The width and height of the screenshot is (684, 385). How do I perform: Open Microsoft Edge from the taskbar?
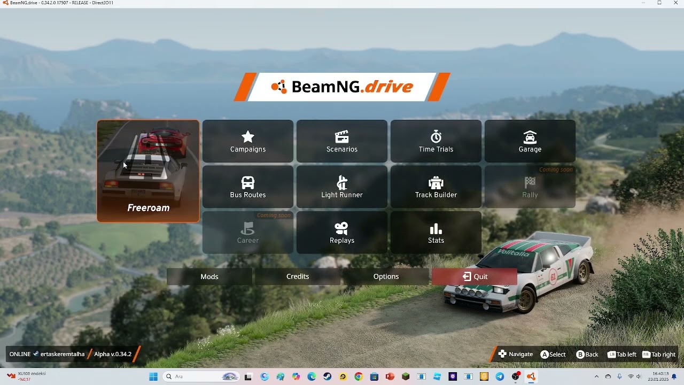pyautogui.click(x=312, y=376)
